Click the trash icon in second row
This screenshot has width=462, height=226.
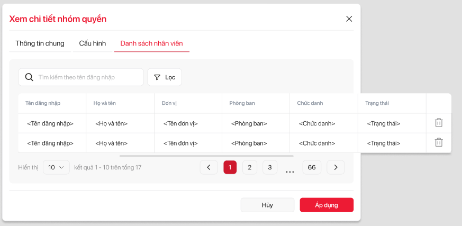(x=438, y=142)
